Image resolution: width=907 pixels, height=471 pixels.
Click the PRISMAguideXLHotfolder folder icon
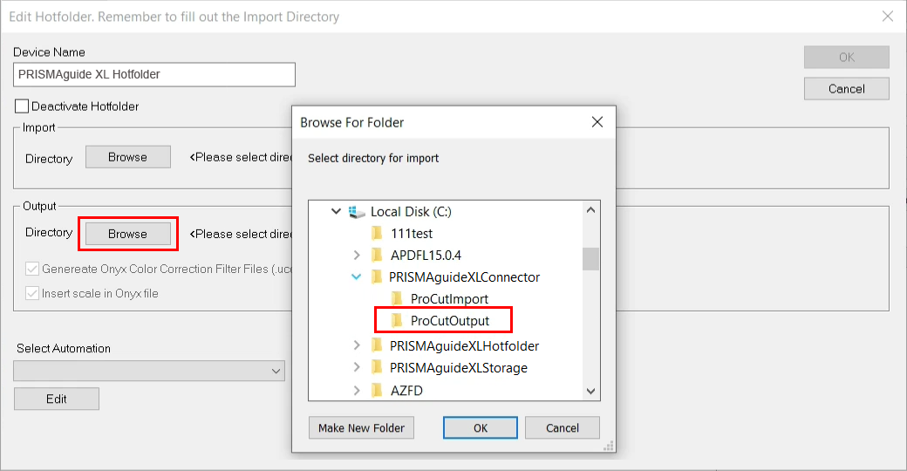coord(377,345)
